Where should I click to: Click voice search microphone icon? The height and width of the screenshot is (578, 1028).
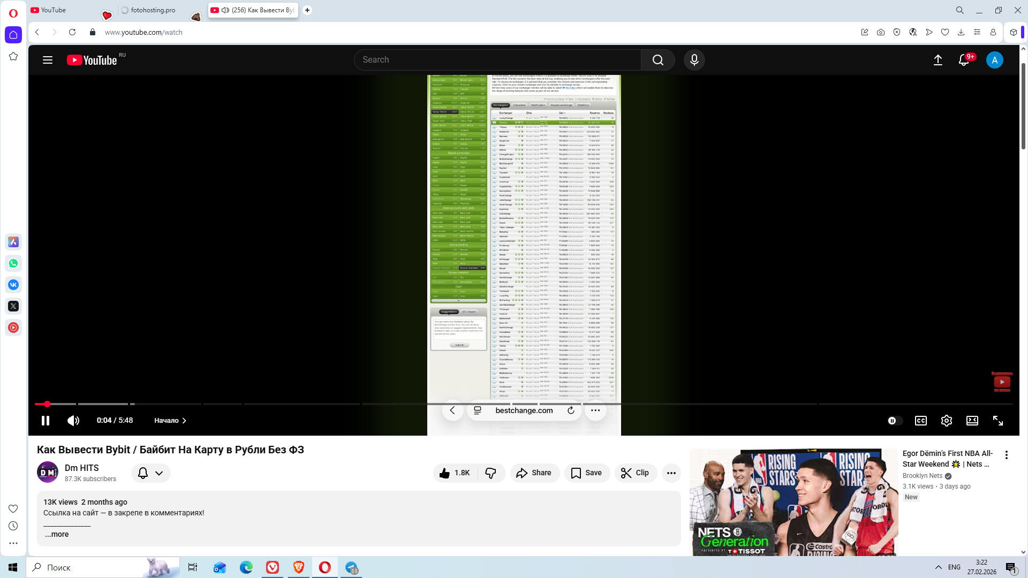694,60
